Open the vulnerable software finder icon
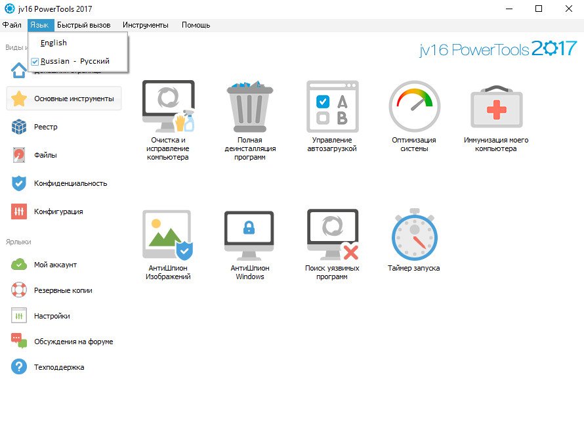Screen dimensions: 584x421 [x=333, y=234]
